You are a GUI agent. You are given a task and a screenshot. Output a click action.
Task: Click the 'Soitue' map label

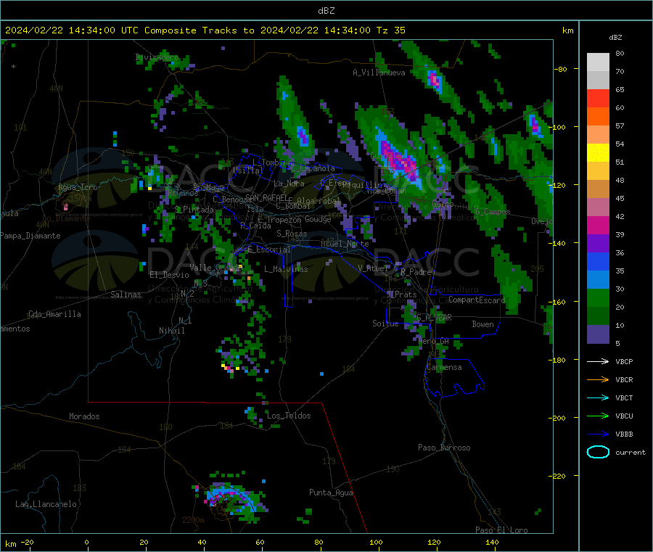[385, 324]
